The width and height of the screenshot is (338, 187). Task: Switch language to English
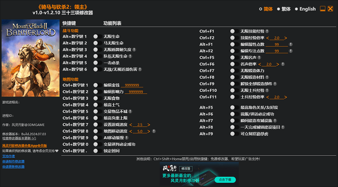pyautogui.click(x=297, y=9)
